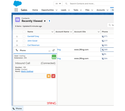This screenshot has width=125, height=111.
Task: Click the www.2Ring.com site beside 180
Action: [81, 50]
